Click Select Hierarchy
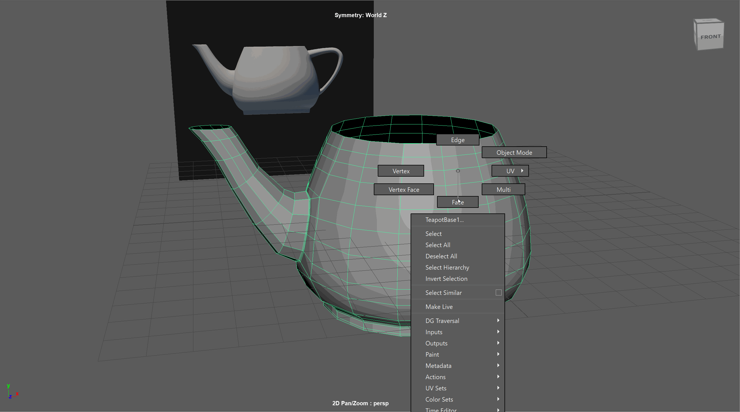The height and width of the screenshot is (412, 740). tap(447, 268)
